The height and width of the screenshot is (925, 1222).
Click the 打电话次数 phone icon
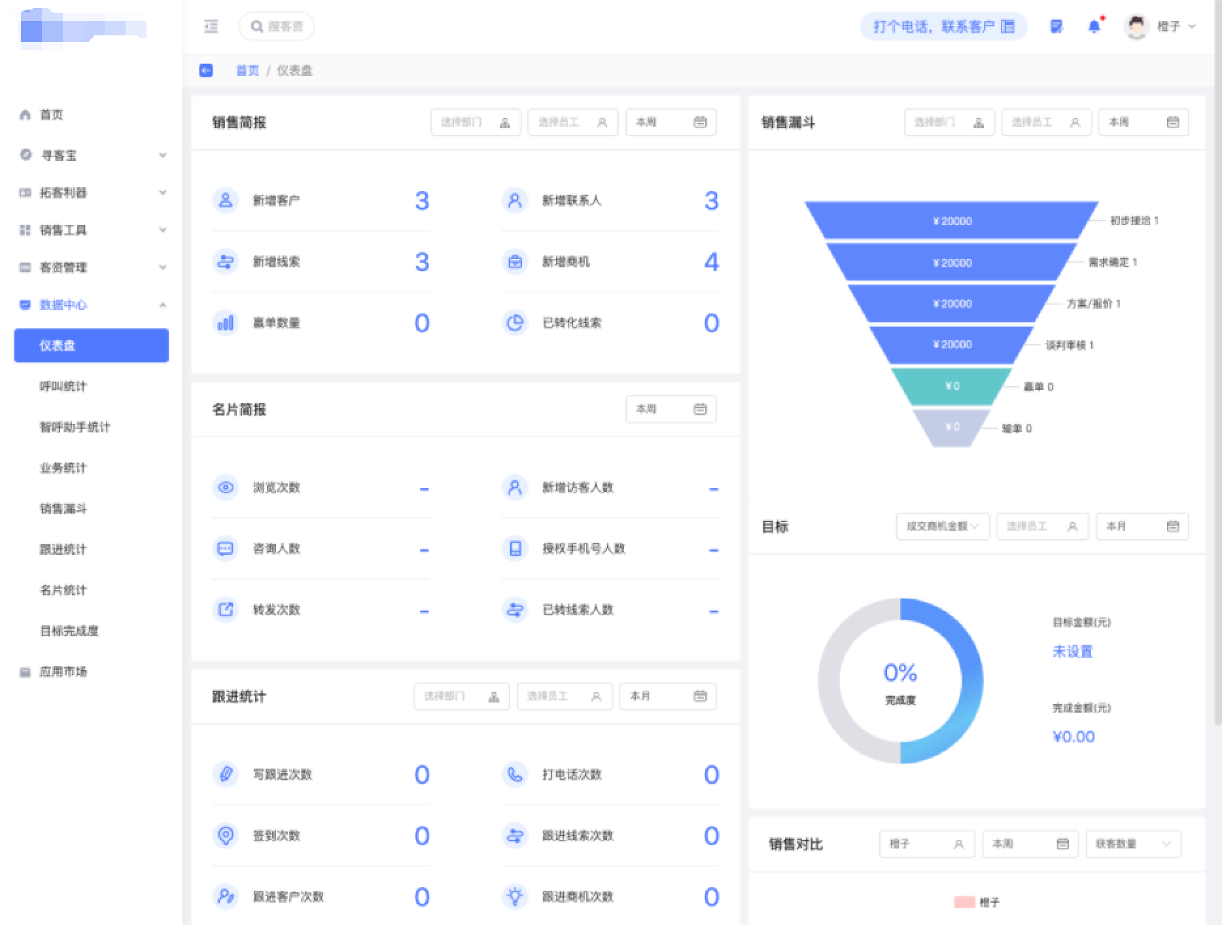pyautogui.click(x=515, y=775)
